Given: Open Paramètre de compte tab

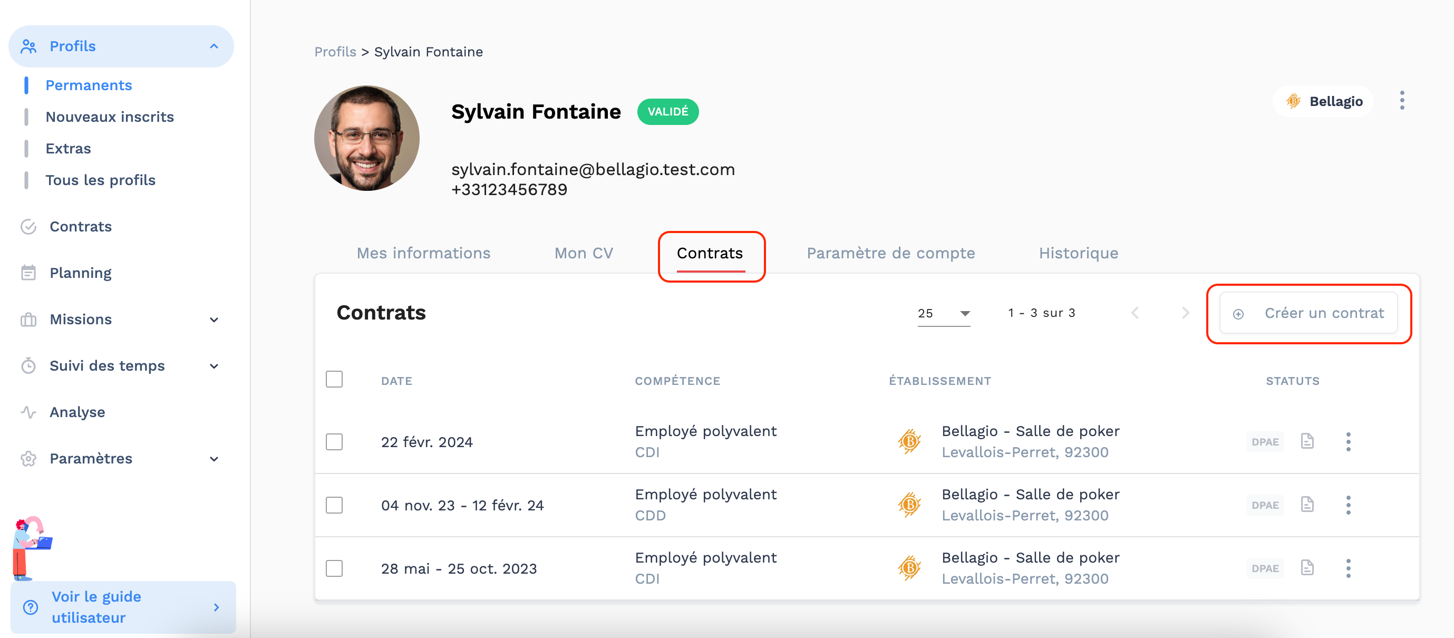Looking at the screenshot, I should click(890, 253).
